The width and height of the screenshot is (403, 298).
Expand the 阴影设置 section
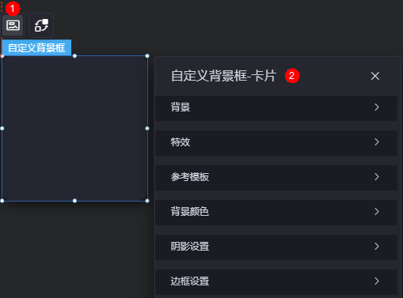(276, 247)
